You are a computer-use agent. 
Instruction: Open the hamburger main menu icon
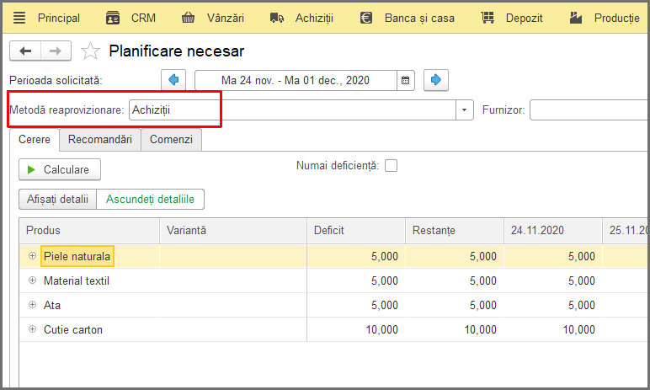[19, 18]
